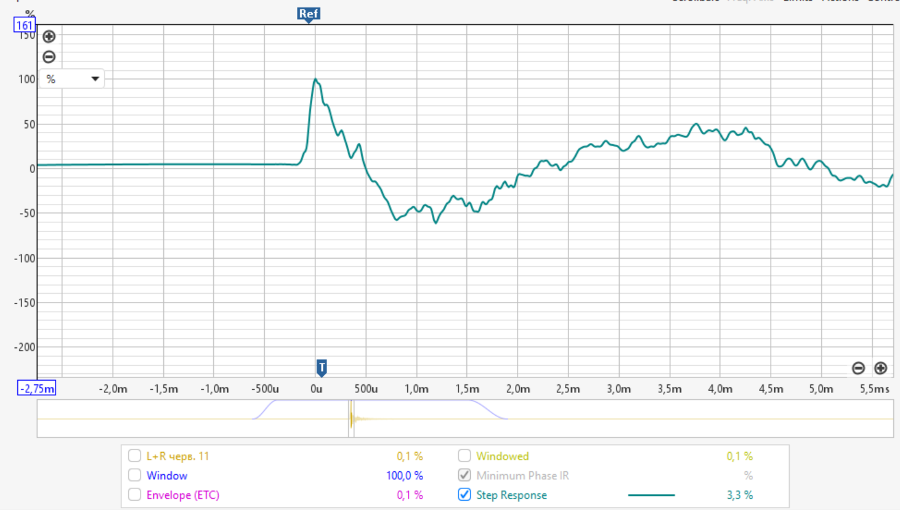Click the -2,75m left axis limit field
The width and height of the screenshot is (900, 510).
tap(37, 389)
